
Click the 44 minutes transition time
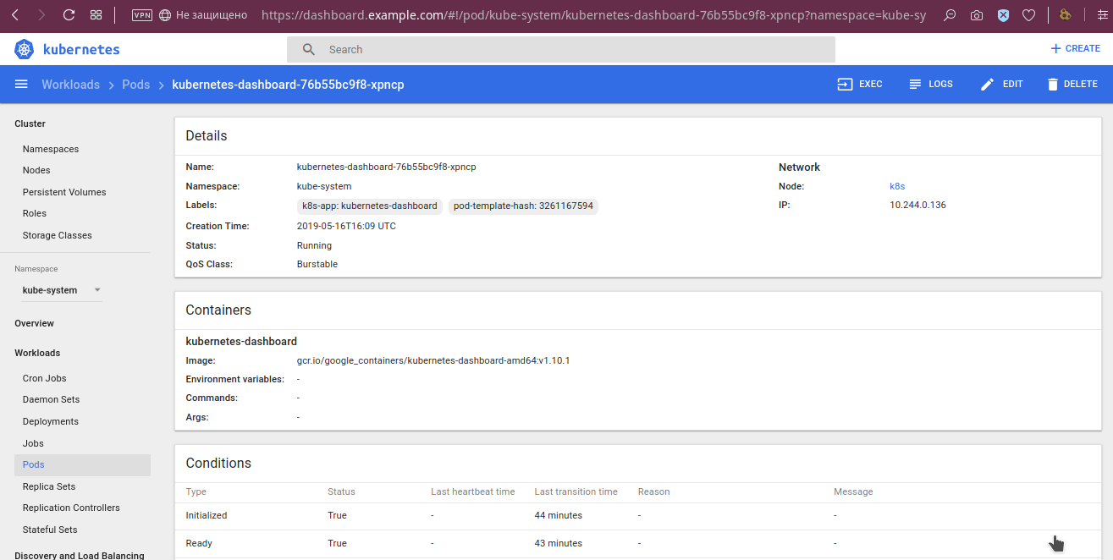pyautogui.click(x=559, y=515)
